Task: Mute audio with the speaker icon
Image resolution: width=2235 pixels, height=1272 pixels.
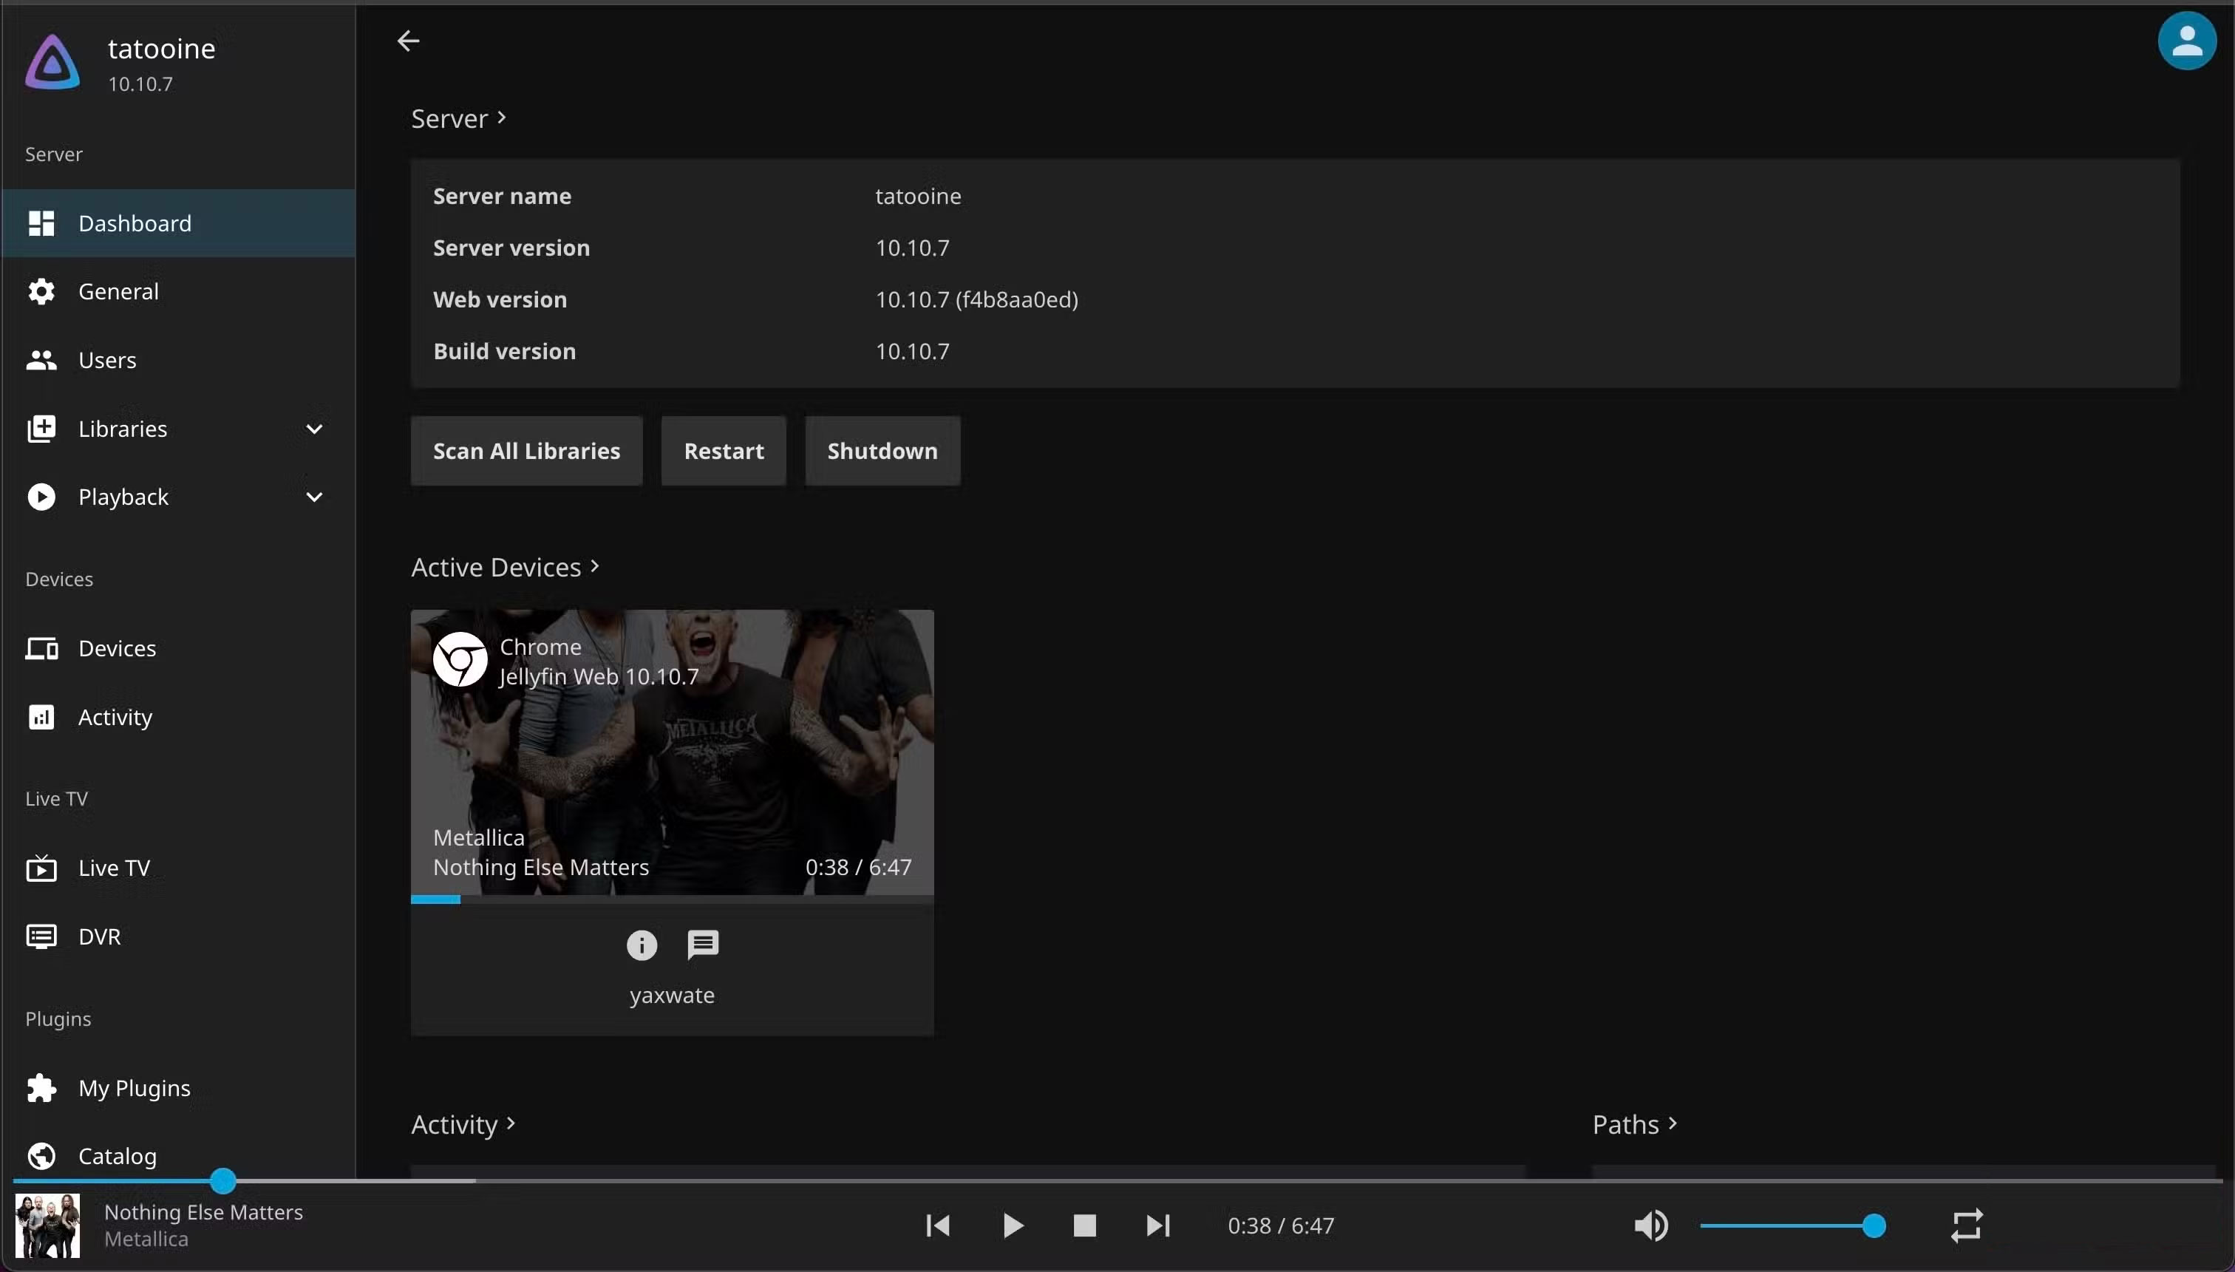Action: [1650, 1225]
